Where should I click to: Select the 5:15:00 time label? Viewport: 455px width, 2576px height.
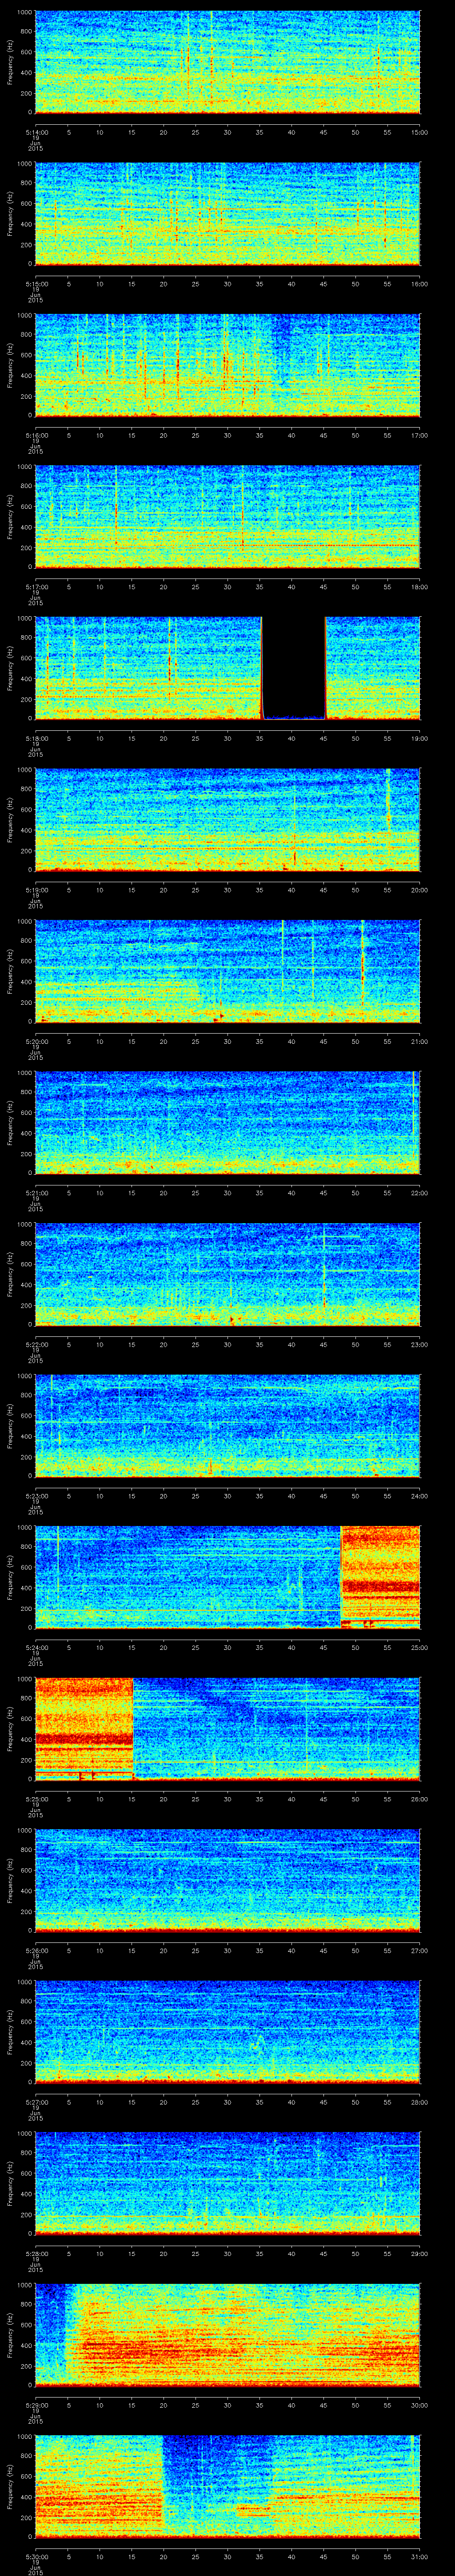(36, 284)
